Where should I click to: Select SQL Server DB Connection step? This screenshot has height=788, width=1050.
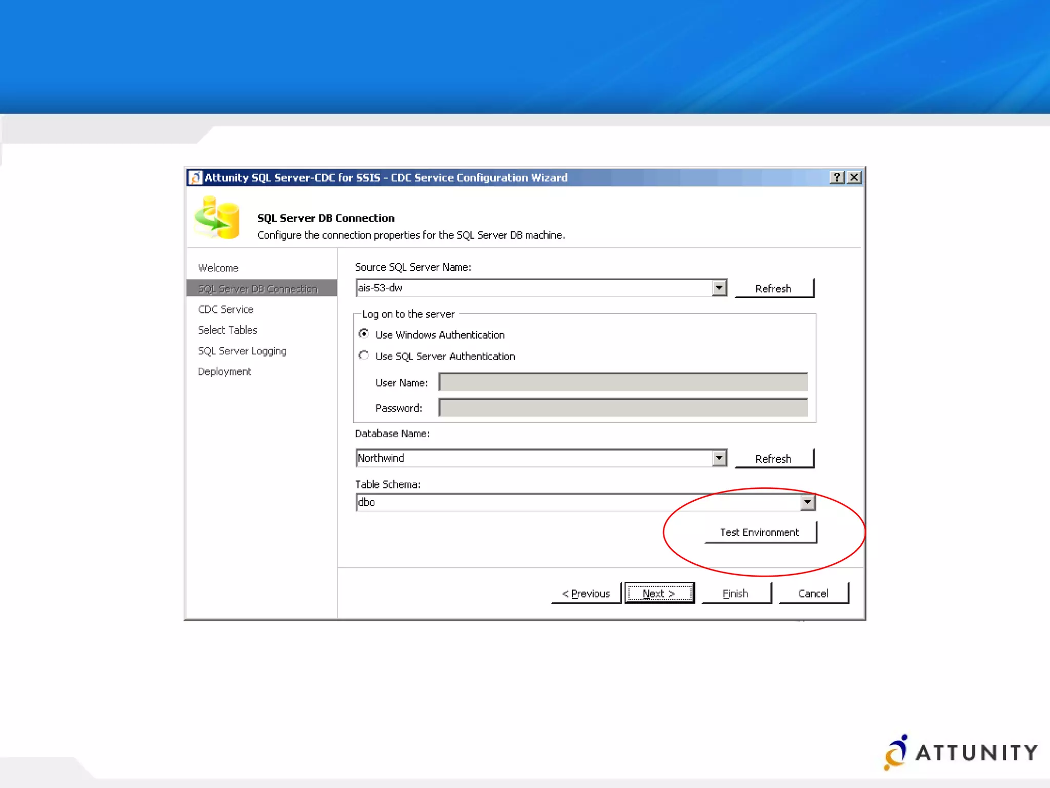261,288
